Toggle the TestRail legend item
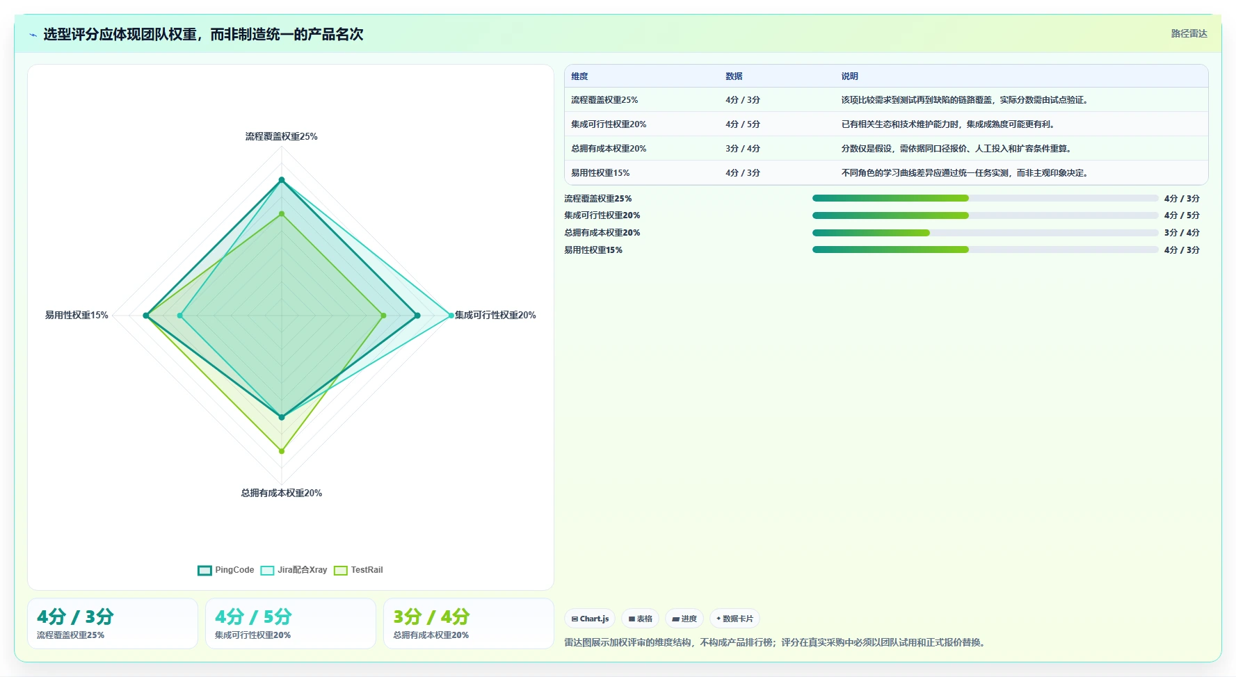The height and width of the screenshot is (677, 1236). [358, 570]
